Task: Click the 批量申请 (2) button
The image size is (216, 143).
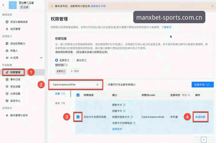Action: click(203, 85)
